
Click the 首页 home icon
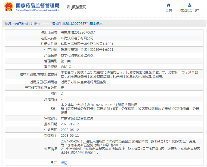pyautogui.click(x=169, y=5)
